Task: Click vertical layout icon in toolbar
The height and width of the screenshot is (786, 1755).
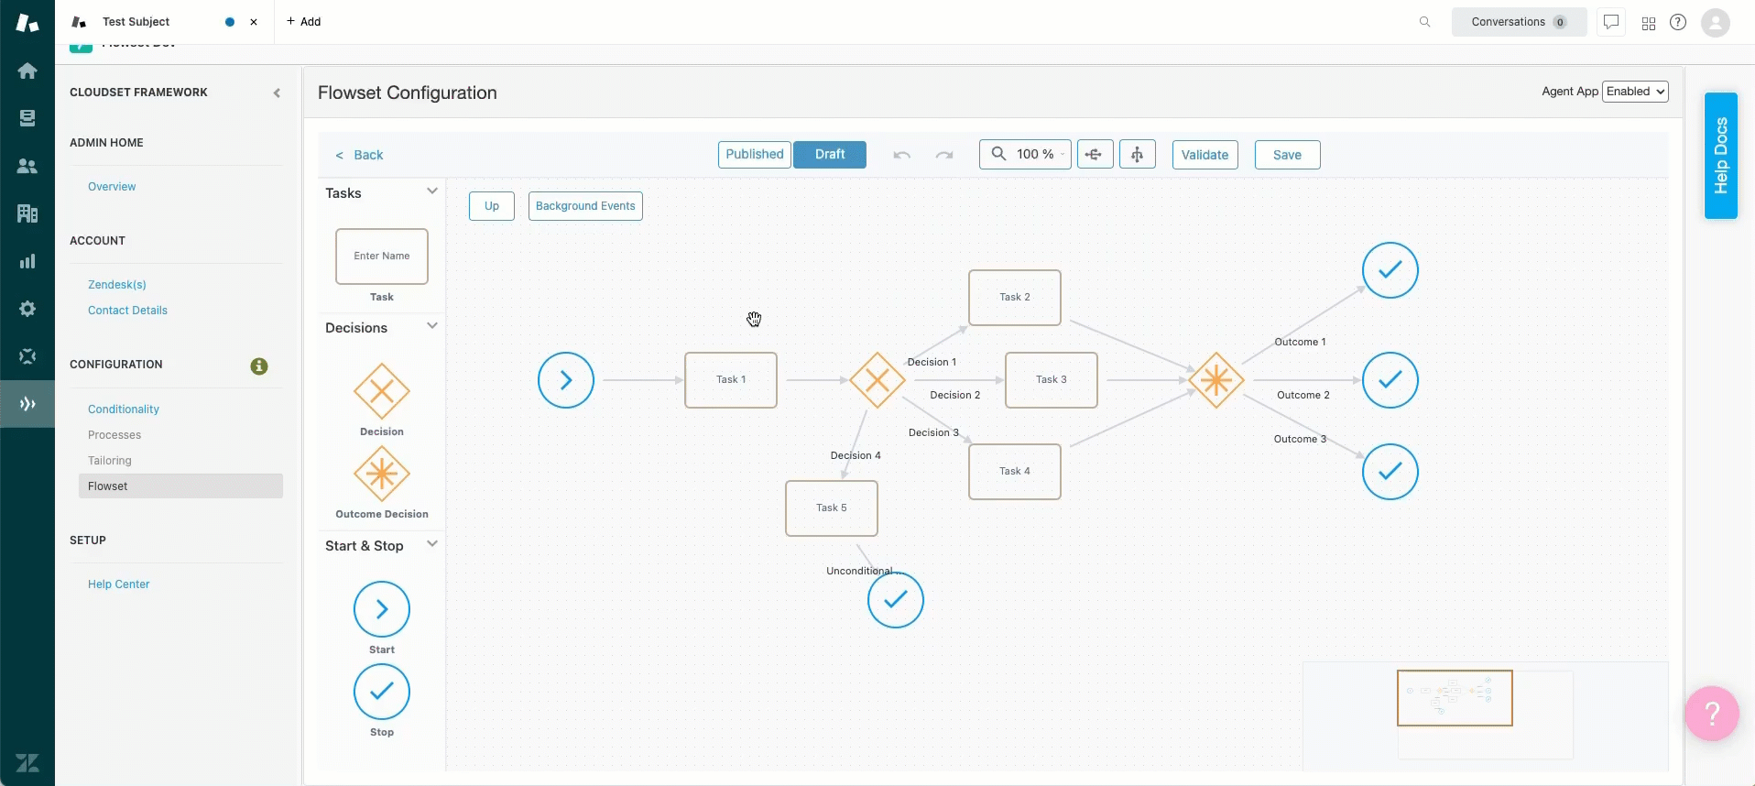Action: click(x=1137, y=155)
